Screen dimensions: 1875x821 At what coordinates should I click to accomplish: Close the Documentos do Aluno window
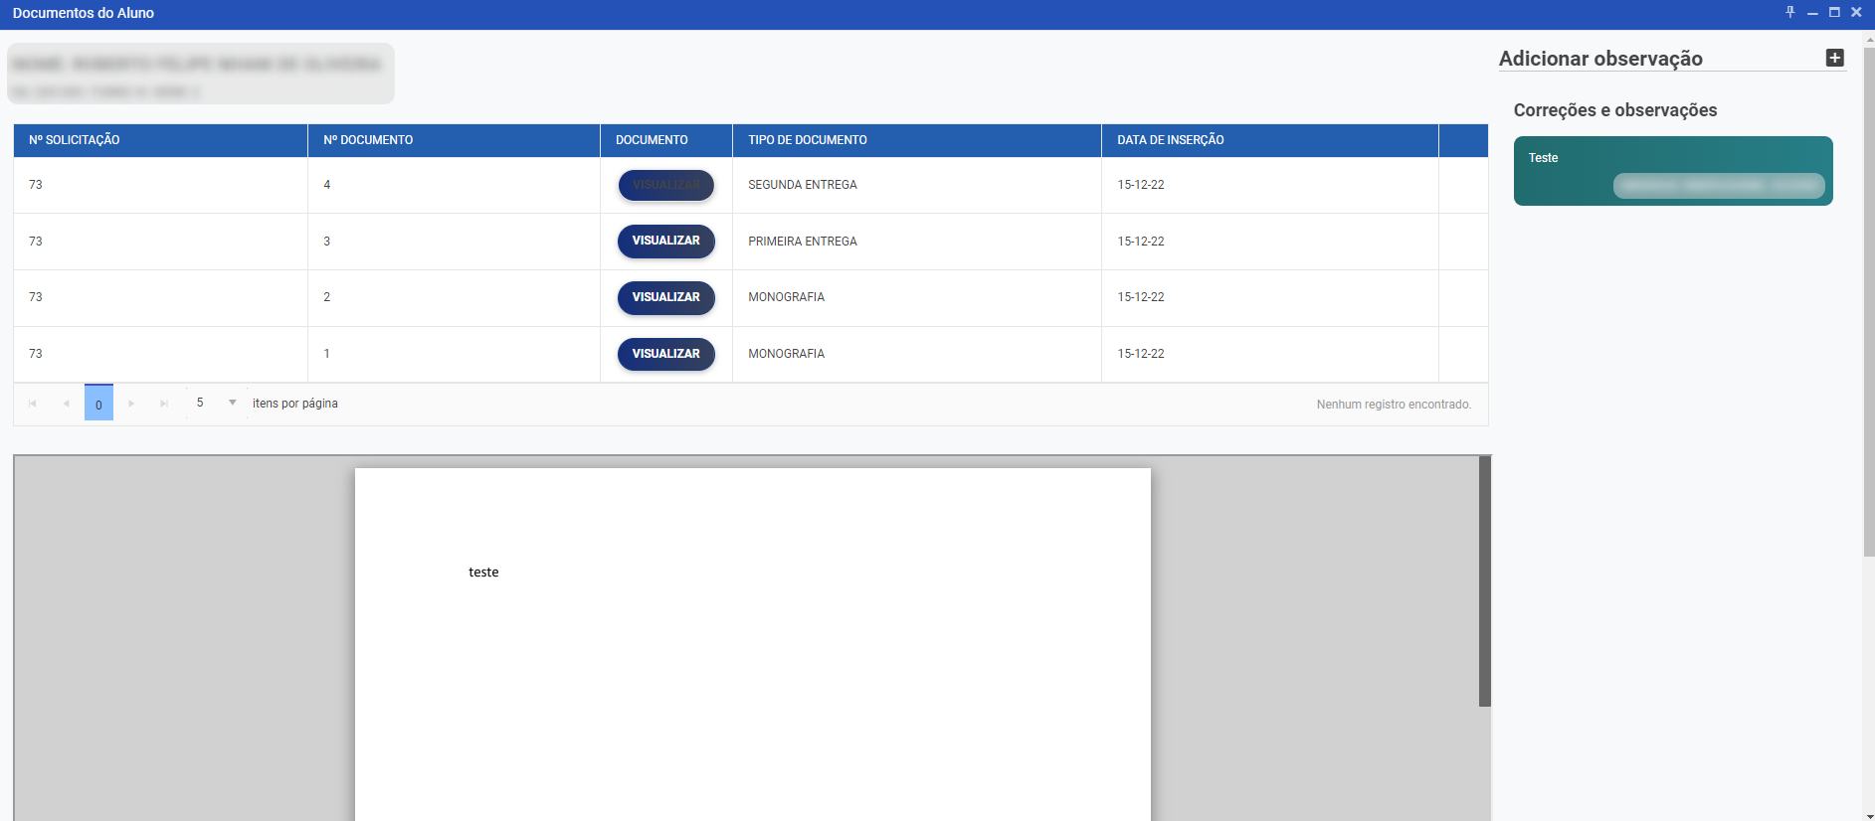1856,12
